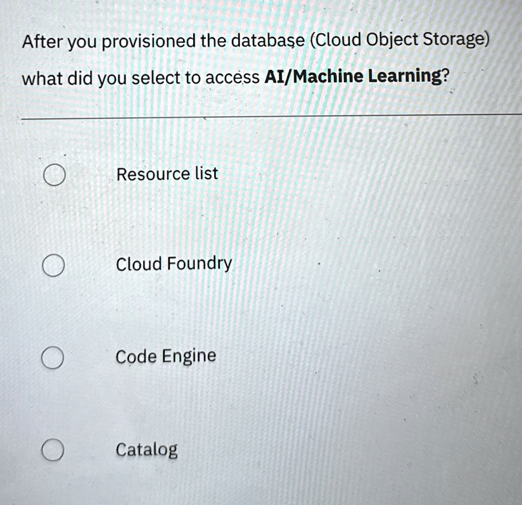Click the Cloud Foundry option label
Image resolution: width=522 pixels, height=505 pixels.
tap(174, 263)
